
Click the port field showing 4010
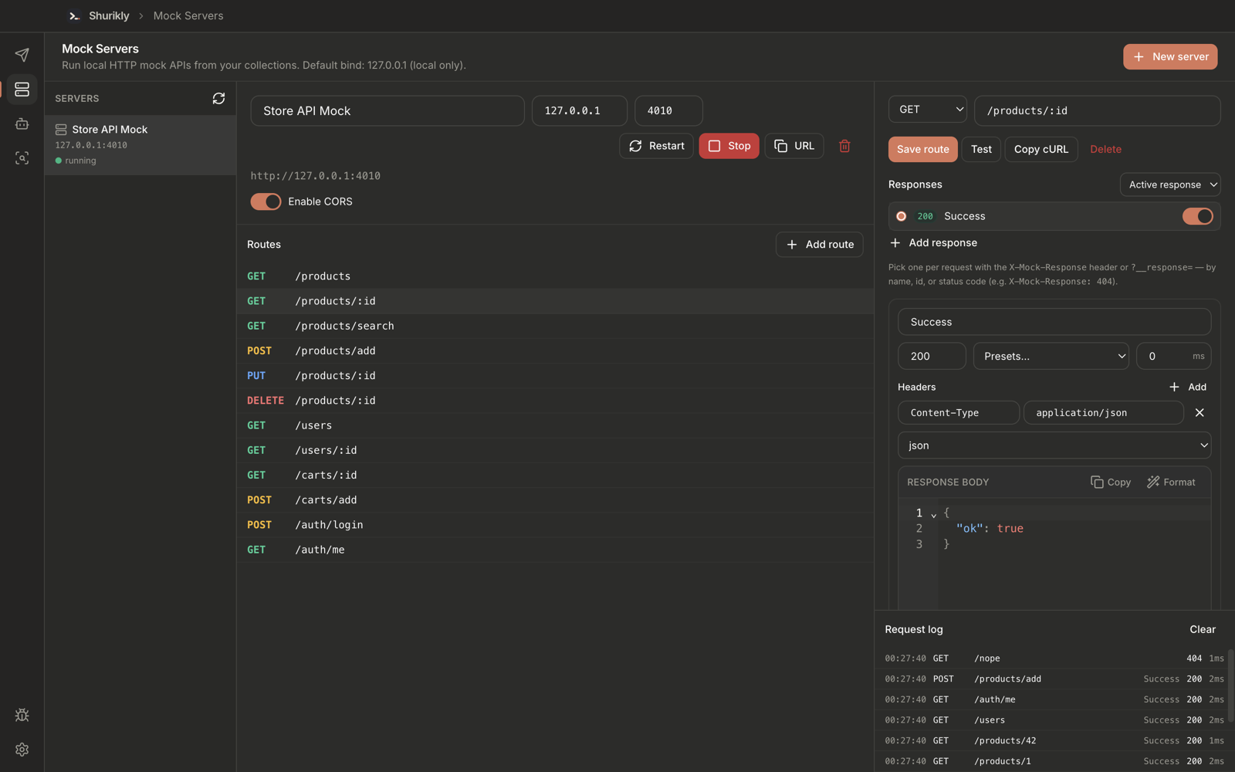coord(668,110)
